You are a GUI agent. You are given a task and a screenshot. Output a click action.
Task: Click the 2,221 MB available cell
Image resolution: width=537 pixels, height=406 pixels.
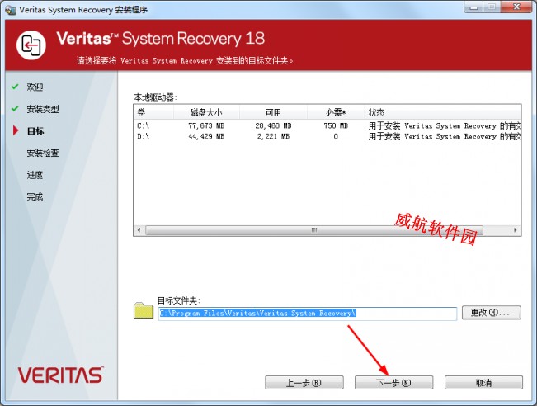273,136
